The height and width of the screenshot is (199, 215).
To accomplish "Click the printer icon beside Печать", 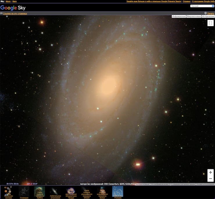I will [205, 13].
